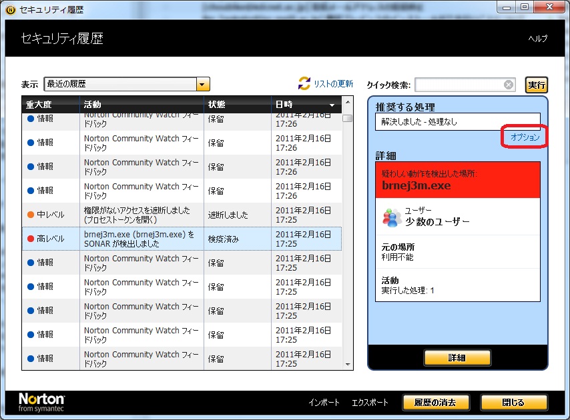Click インポート in the footer
570x420 pixels.
(x=324, y=402)
